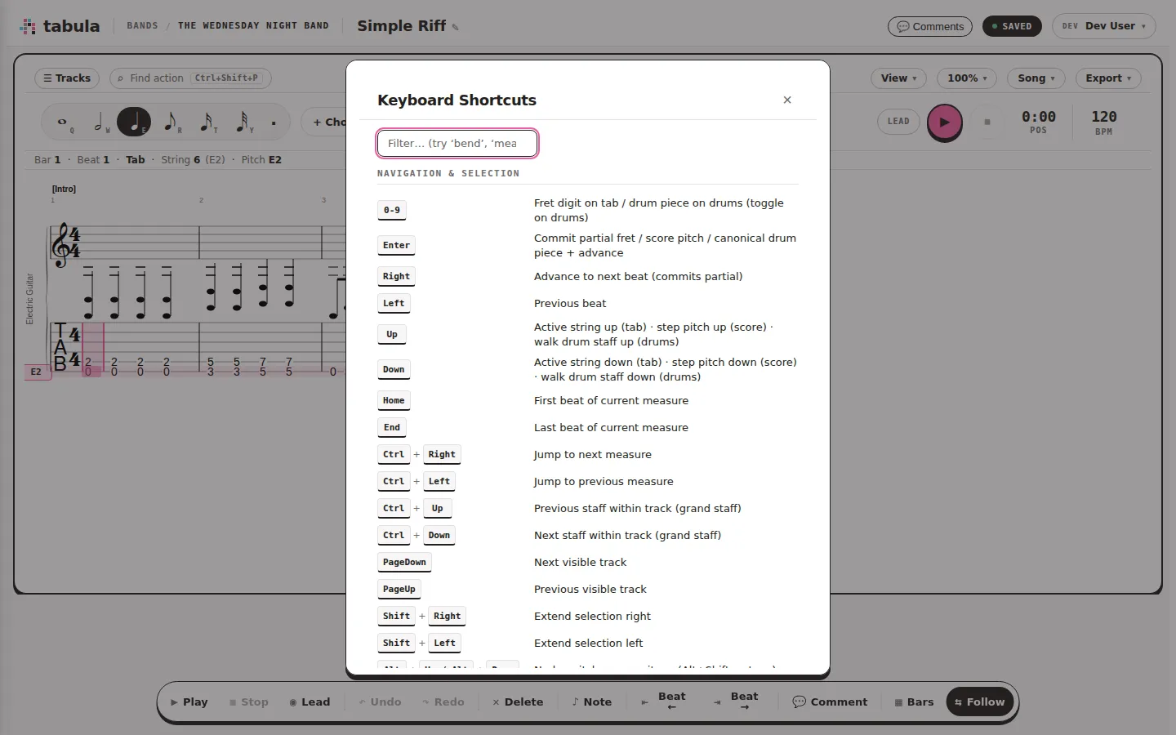Click the + Chord button
The image size is (1176, 735).
326,122
